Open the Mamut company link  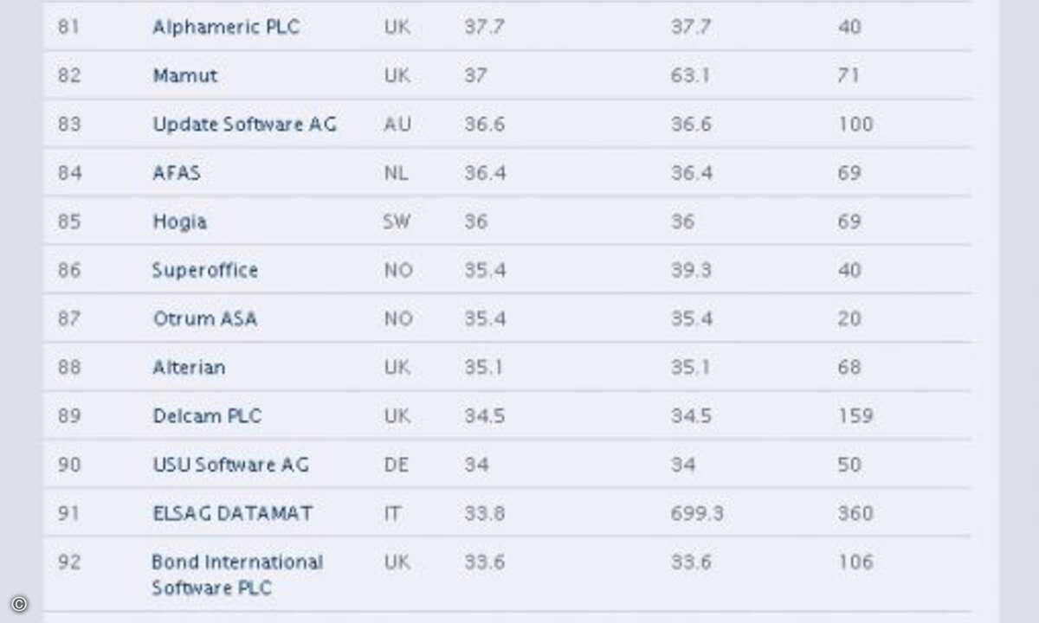185,75
